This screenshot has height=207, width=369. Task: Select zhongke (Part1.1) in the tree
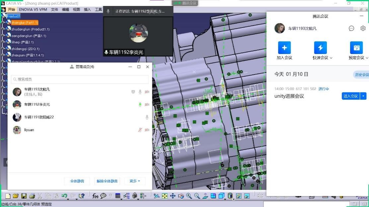(x=25, y=23)
